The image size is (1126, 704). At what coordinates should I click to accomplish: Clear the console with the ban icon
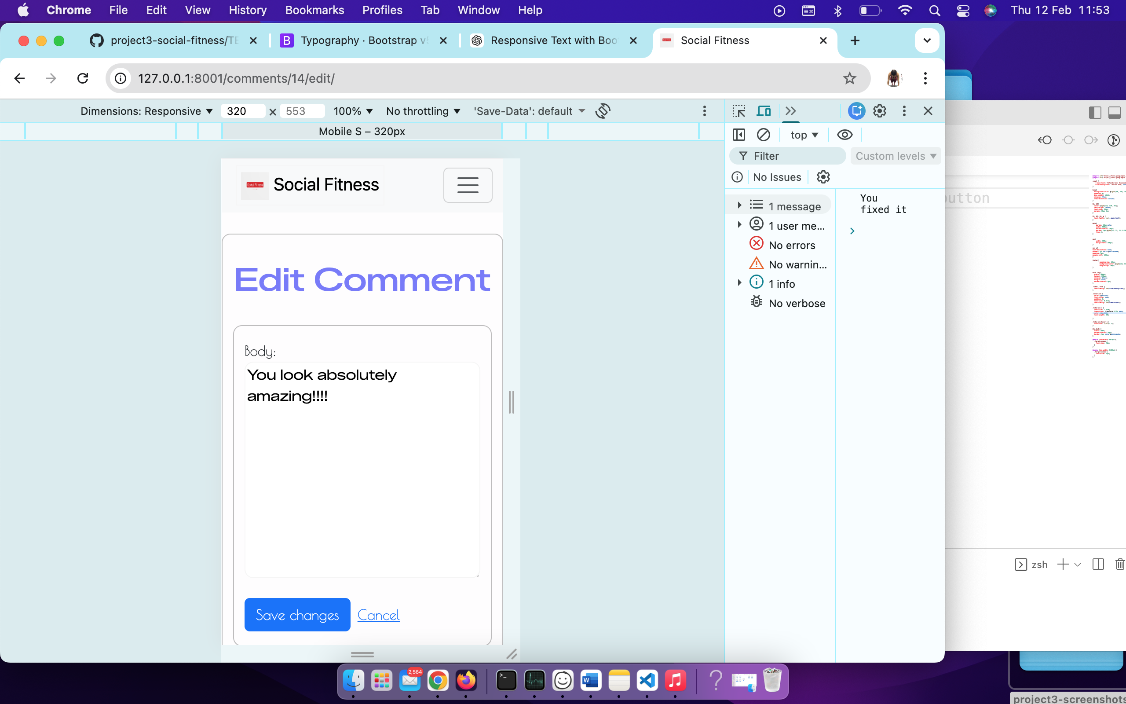(x=764, y=135)
